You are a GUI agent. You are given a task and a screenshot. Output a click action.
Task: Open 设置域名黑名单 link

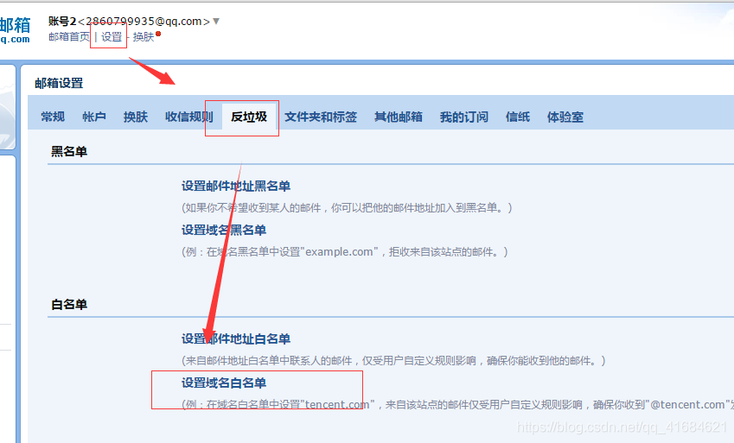(224, 231)
